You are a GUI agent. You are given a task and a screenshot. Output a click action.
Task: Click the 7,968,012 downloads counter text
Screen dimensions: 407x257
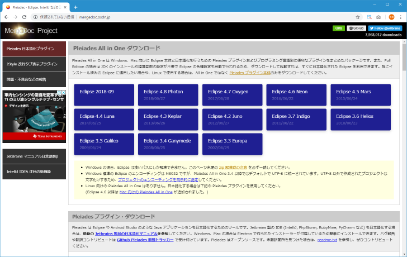tap(383, 35)
